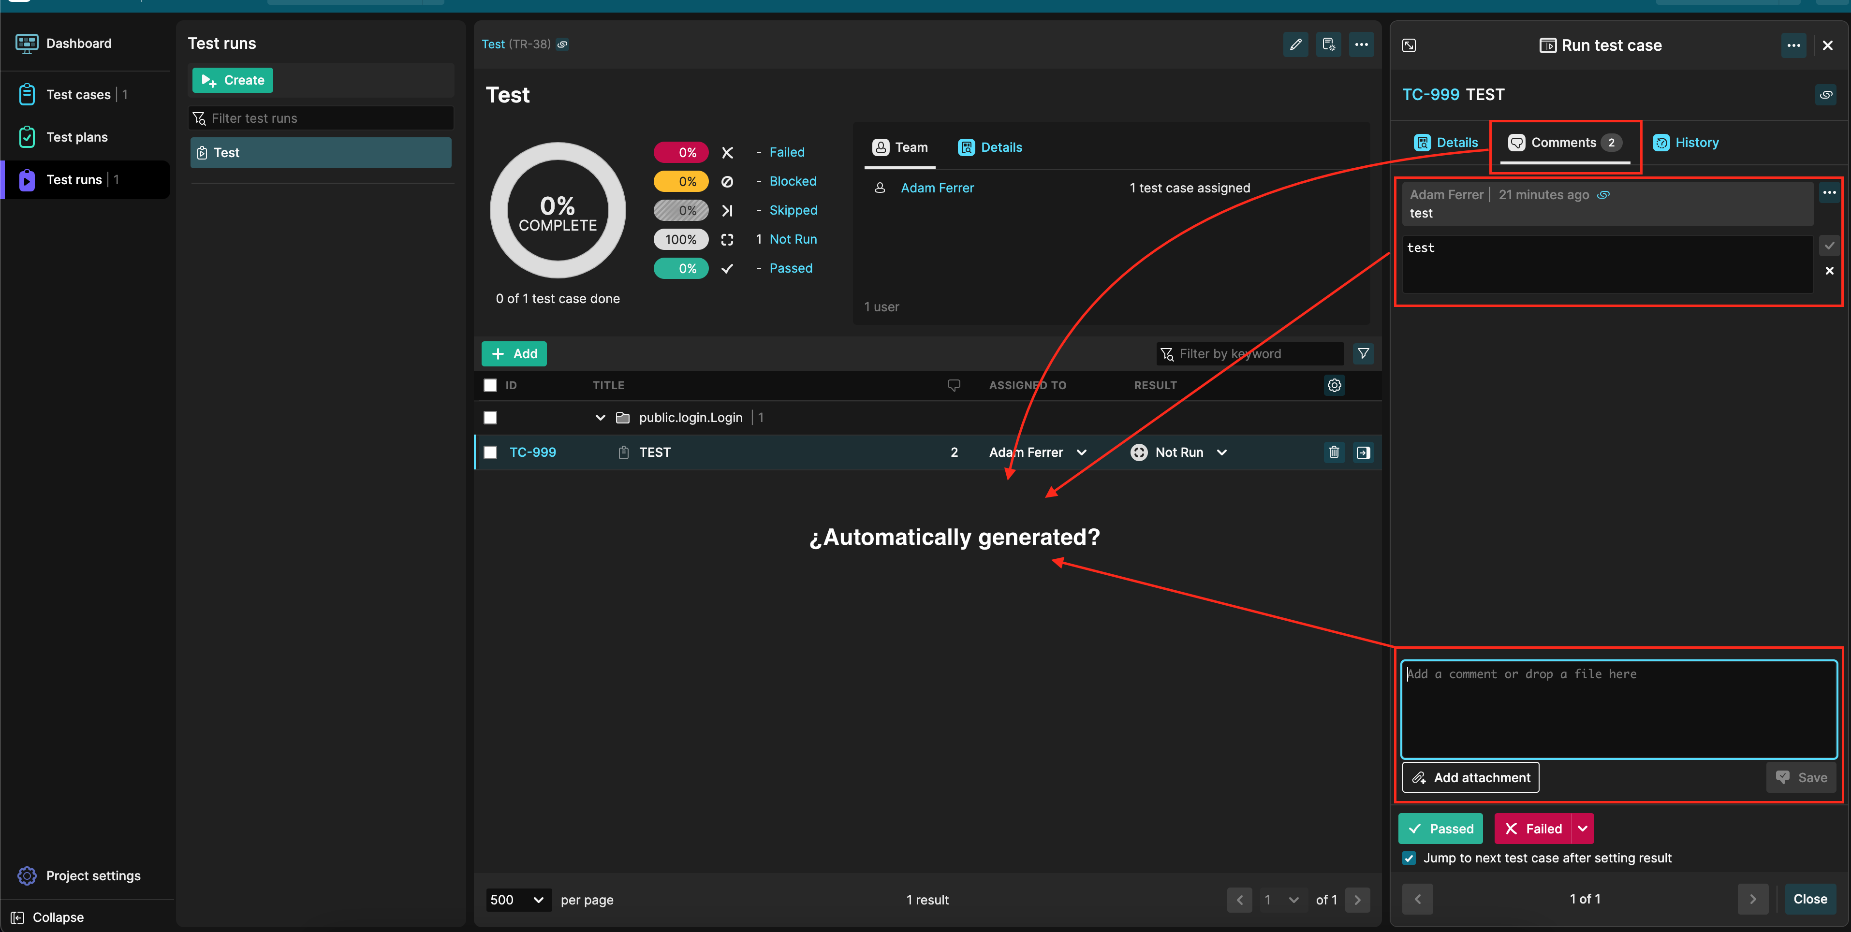Open the Adam Ferrer team member link
Viewport: 1851px width, 932px height.
coord(937,188)
